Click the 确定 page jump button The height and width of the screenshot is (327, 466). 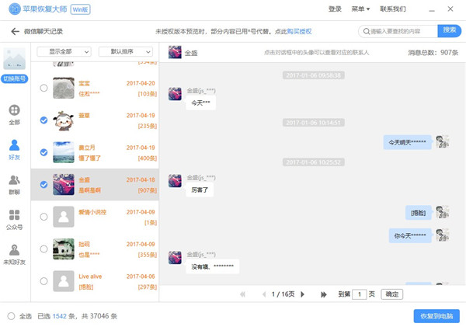point(392,294)
